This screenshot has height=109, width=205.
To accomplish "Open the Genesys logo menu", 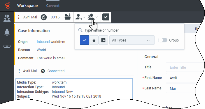I will (7, 5).
